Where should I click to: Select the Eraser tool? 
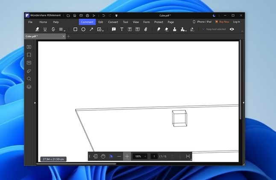tap(167, 29)
